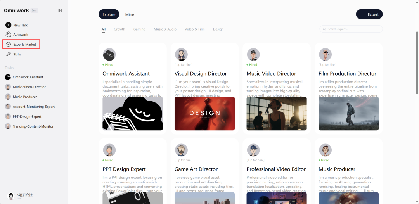Open the Trending-Content-Monitor task
Image resolution: width=419 pixels, height=204 pixels.
coord(33,126)
